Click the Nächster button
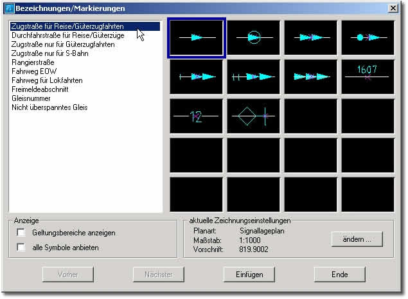The height and width of the screenshot is (299, 408). [159, 275]
